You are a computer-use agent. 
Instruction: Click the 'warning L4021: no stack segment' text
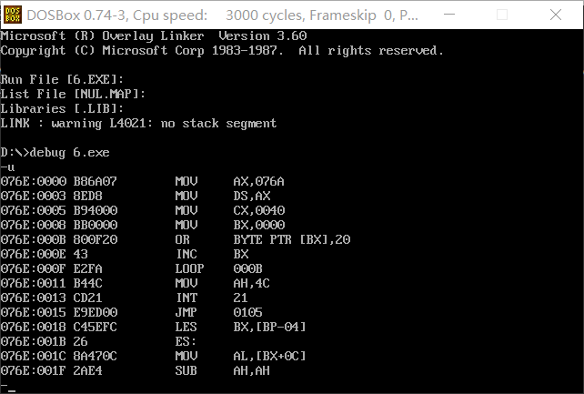coord(164,123)
